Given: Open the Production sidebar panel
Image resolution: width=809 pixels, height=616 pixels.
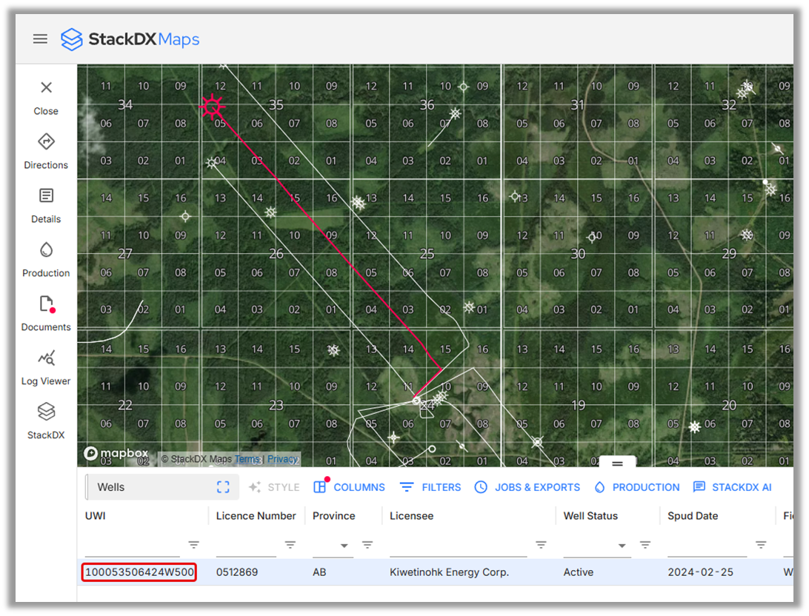Looking at the screenshot, I should [x=46, y=250].
